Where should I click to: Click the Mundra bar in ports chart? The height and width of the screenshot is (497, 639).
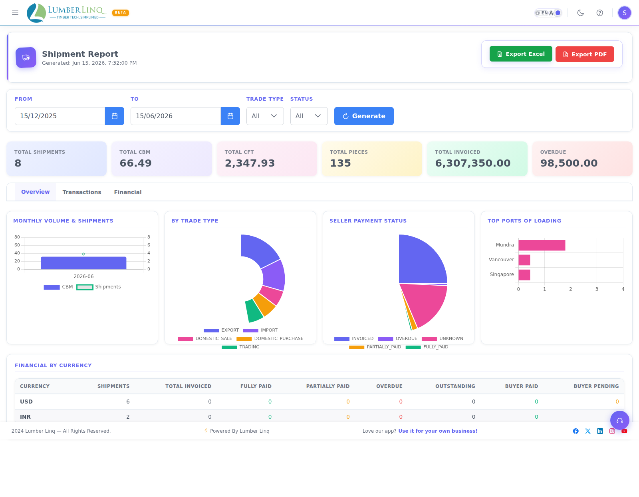[542, 245]
